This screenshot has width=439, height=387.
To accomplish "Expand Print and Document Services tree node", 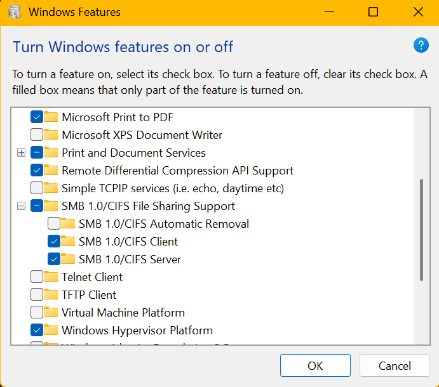I will pyautogui.click(x=21, y=153).
